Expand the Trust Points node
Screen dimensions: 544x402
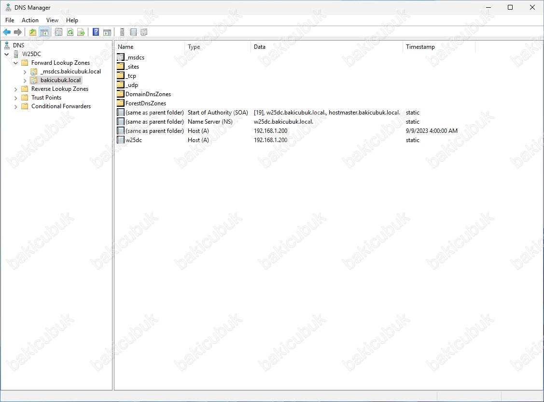tap(15, 98)
